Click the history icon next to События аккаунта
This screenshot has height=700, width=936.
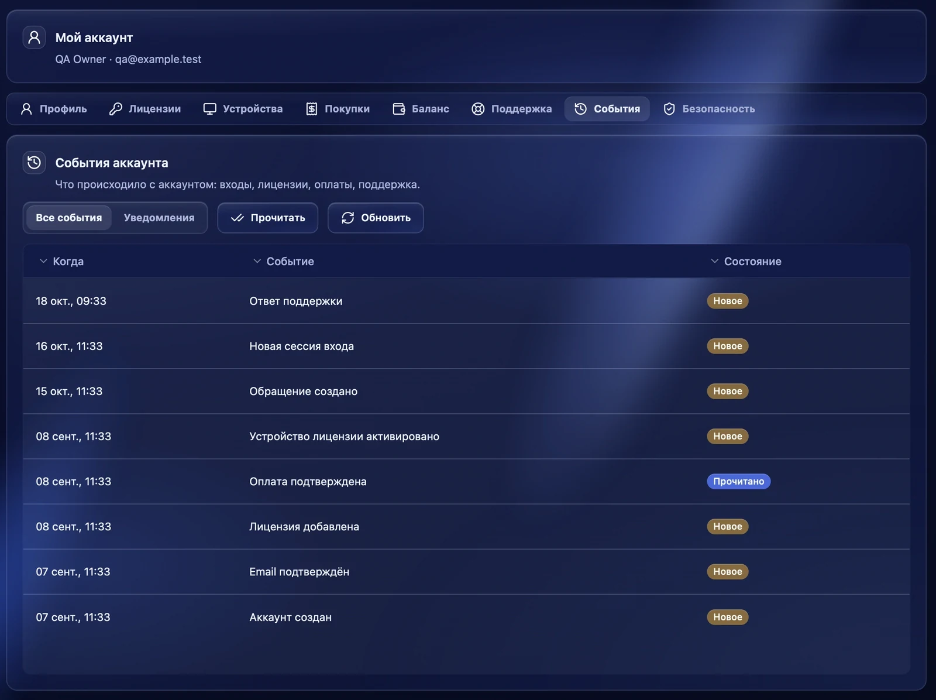click(x=34, y=163)
